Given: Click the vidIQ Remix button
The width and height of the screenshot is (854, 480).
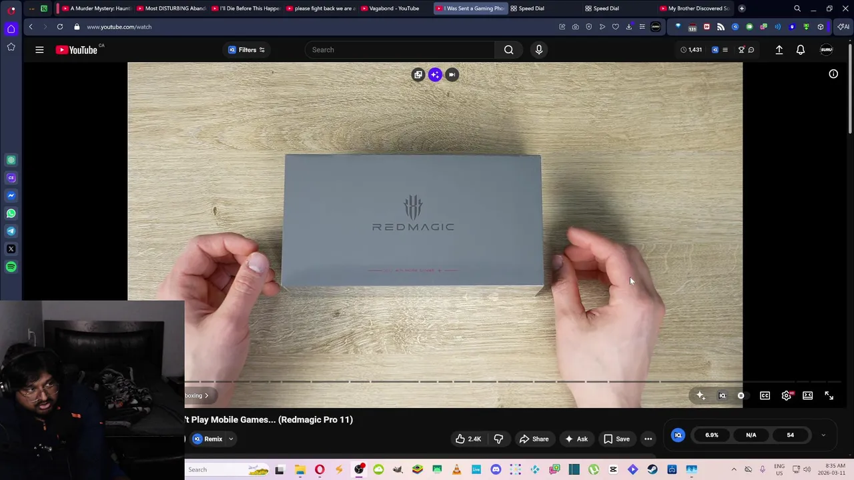Looking at the screenshot, I should pos(207,439).
